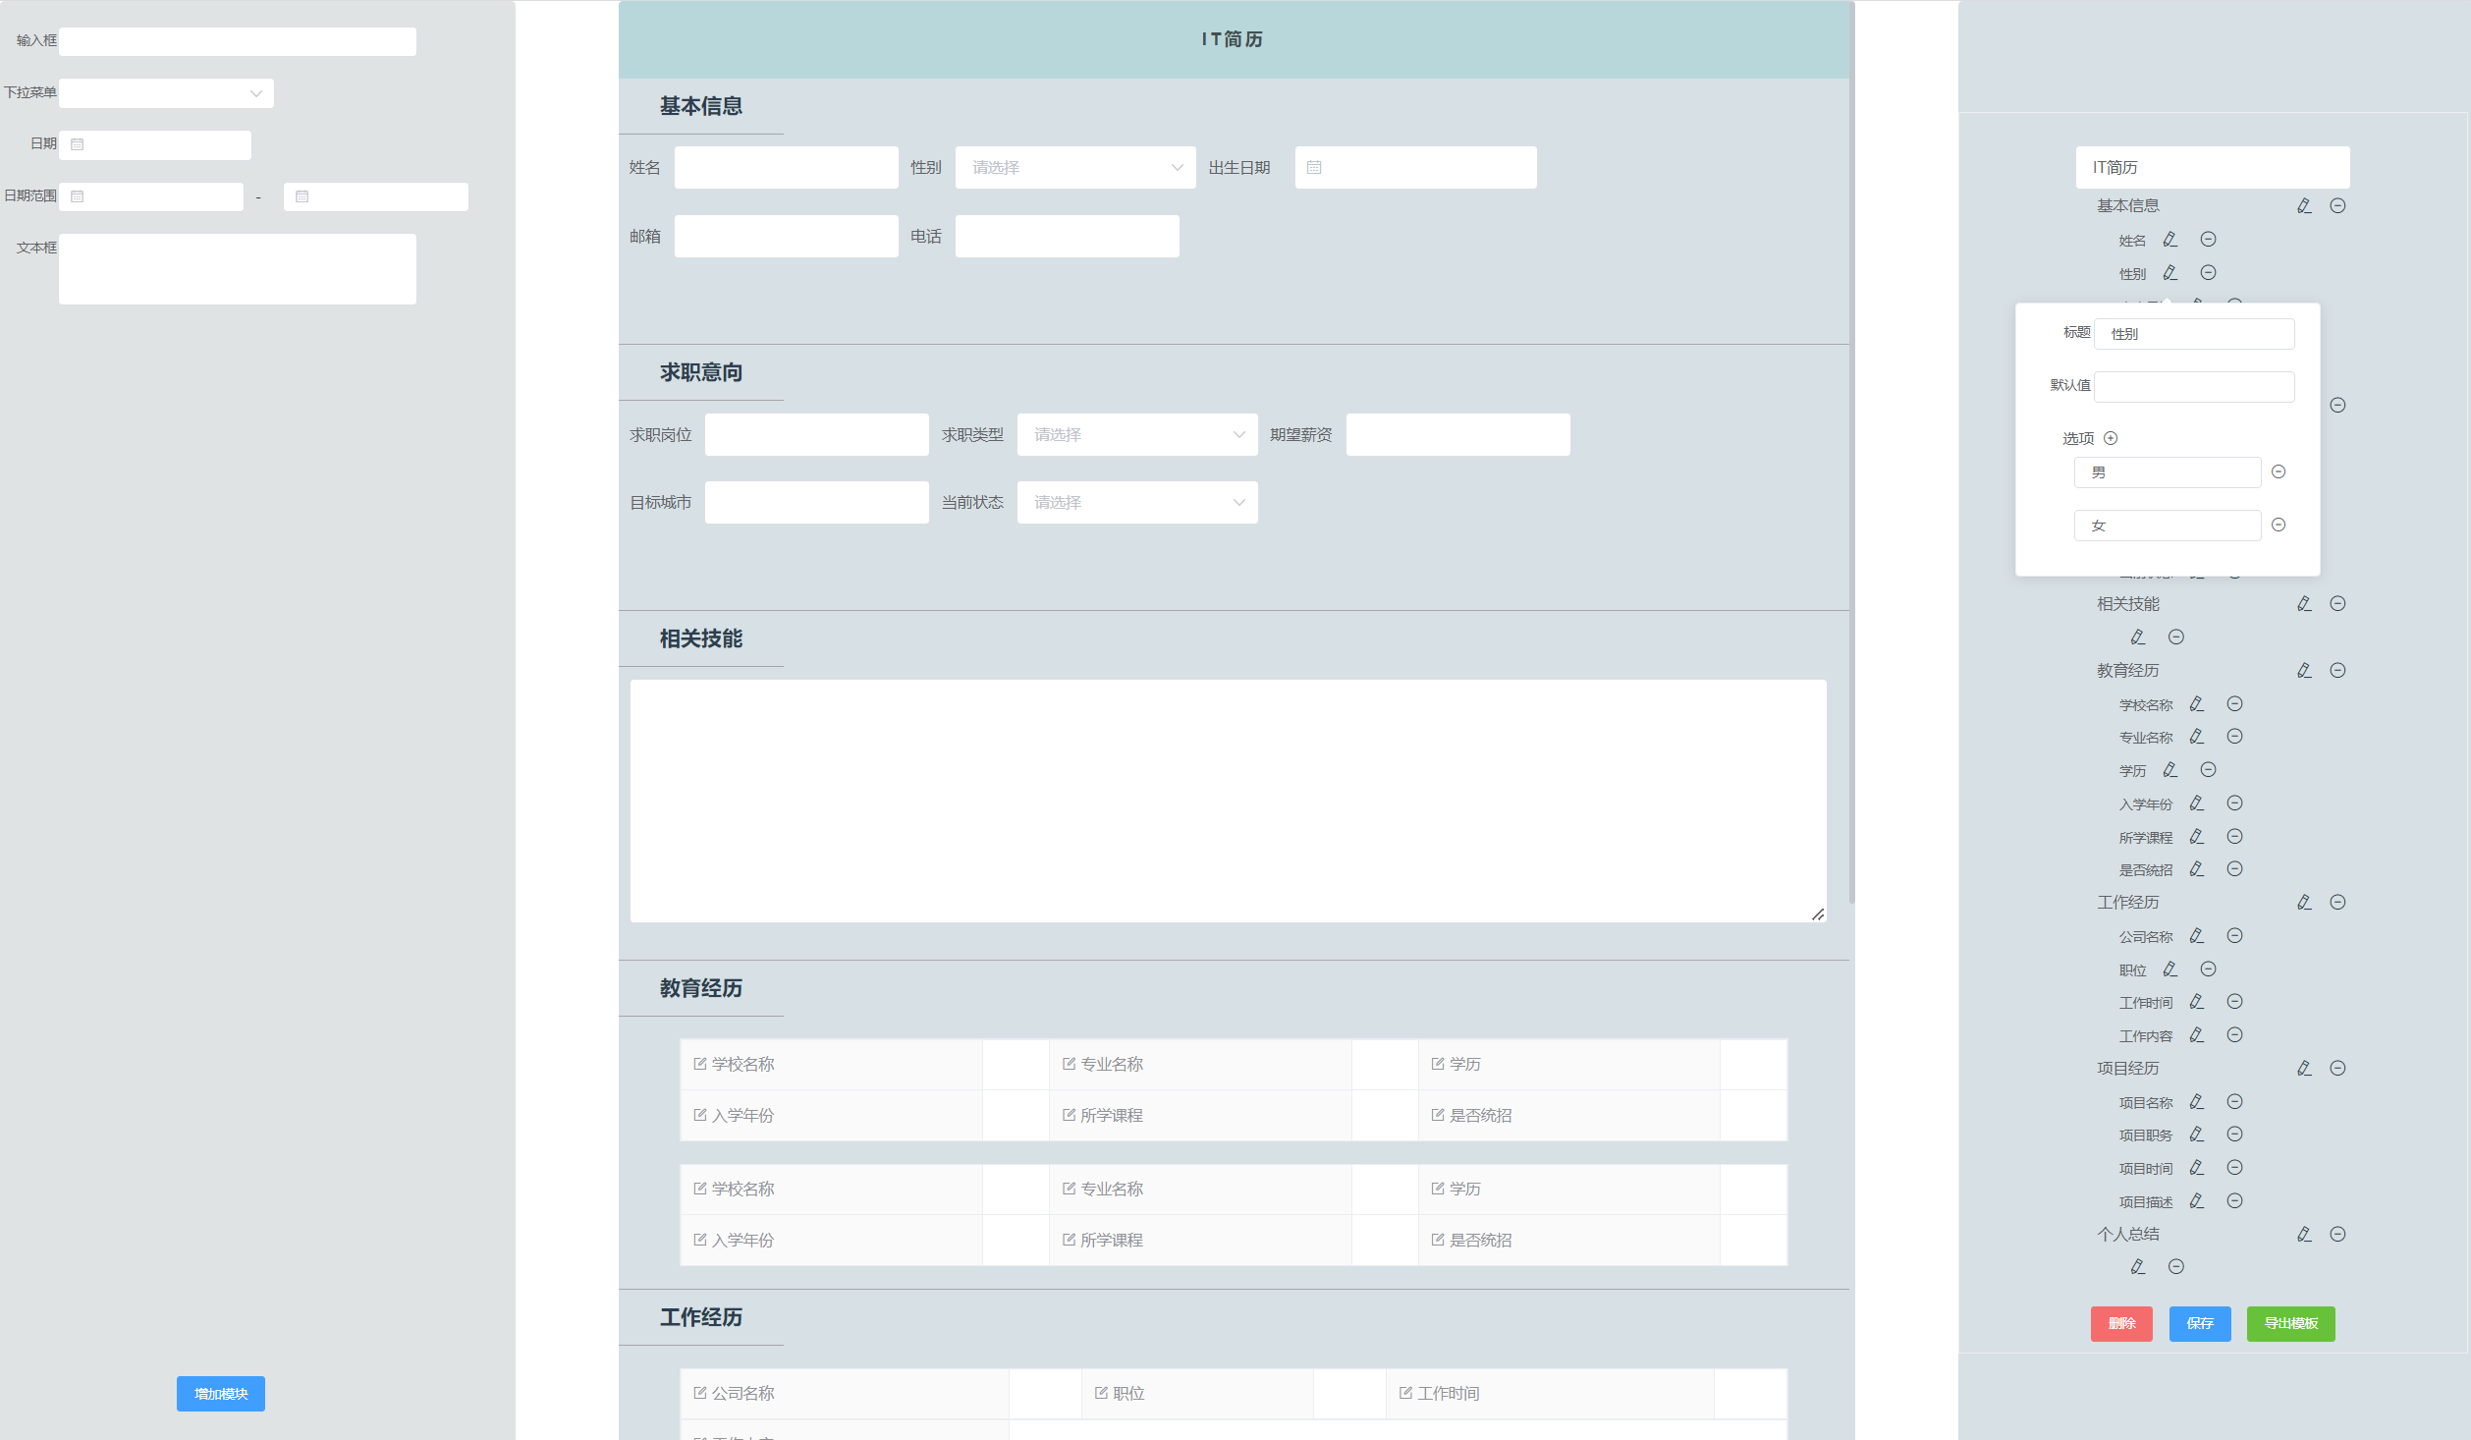Remove the 个人总结 section
2471x1440 pixels.
click(x=2337, y=1234)
